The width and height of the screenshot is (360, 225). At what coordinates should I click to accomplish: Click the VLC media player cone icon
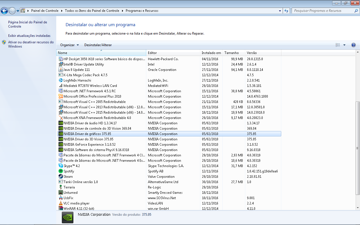(x=61, y=203)
